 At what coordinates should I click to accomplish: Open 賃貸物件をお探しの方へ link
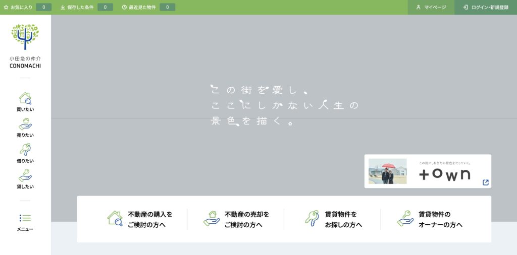[x=333, y=219]
